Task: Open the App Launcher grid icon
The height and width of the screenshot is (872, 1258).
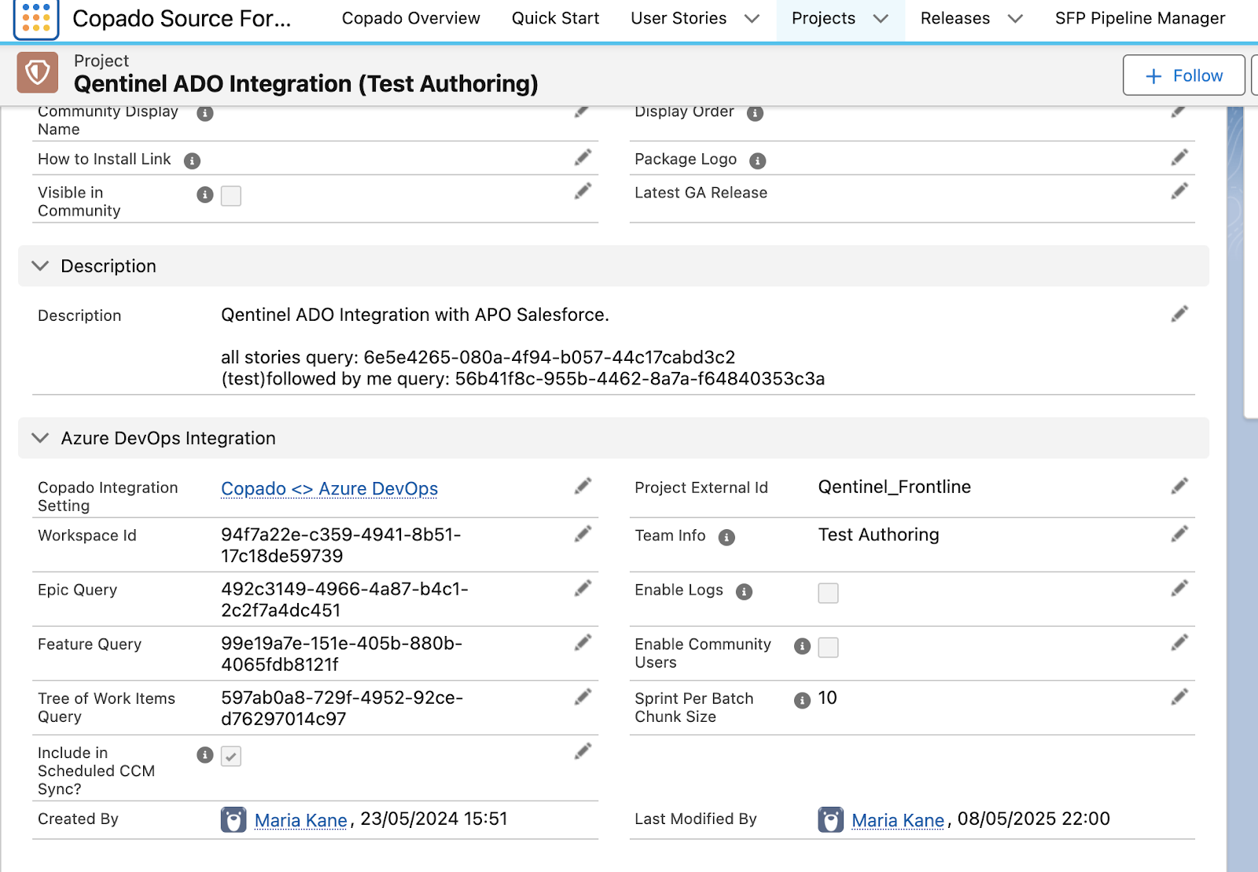Action: click(x=36, y=17)
